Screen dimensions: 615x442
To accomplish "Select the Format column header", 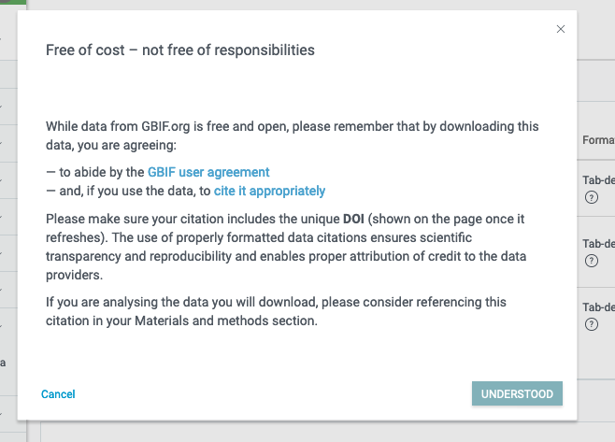I will 597,140.
